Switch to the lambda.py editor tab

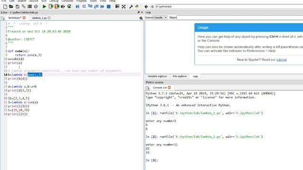coord(15,18)
